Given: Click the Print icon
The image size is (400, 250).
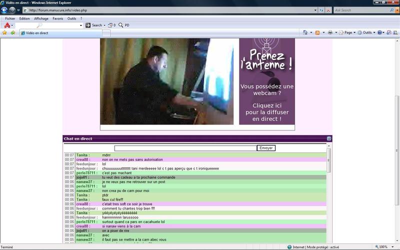Looking at the screenshot, I should (x=329, y=32).
